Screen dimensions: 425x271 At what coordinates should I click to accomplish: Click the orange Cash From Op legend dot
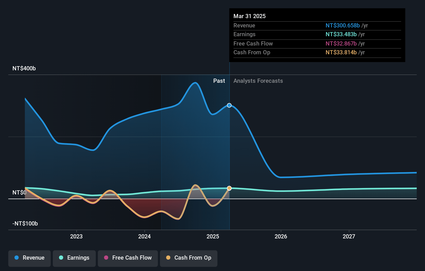click(168, 258)
